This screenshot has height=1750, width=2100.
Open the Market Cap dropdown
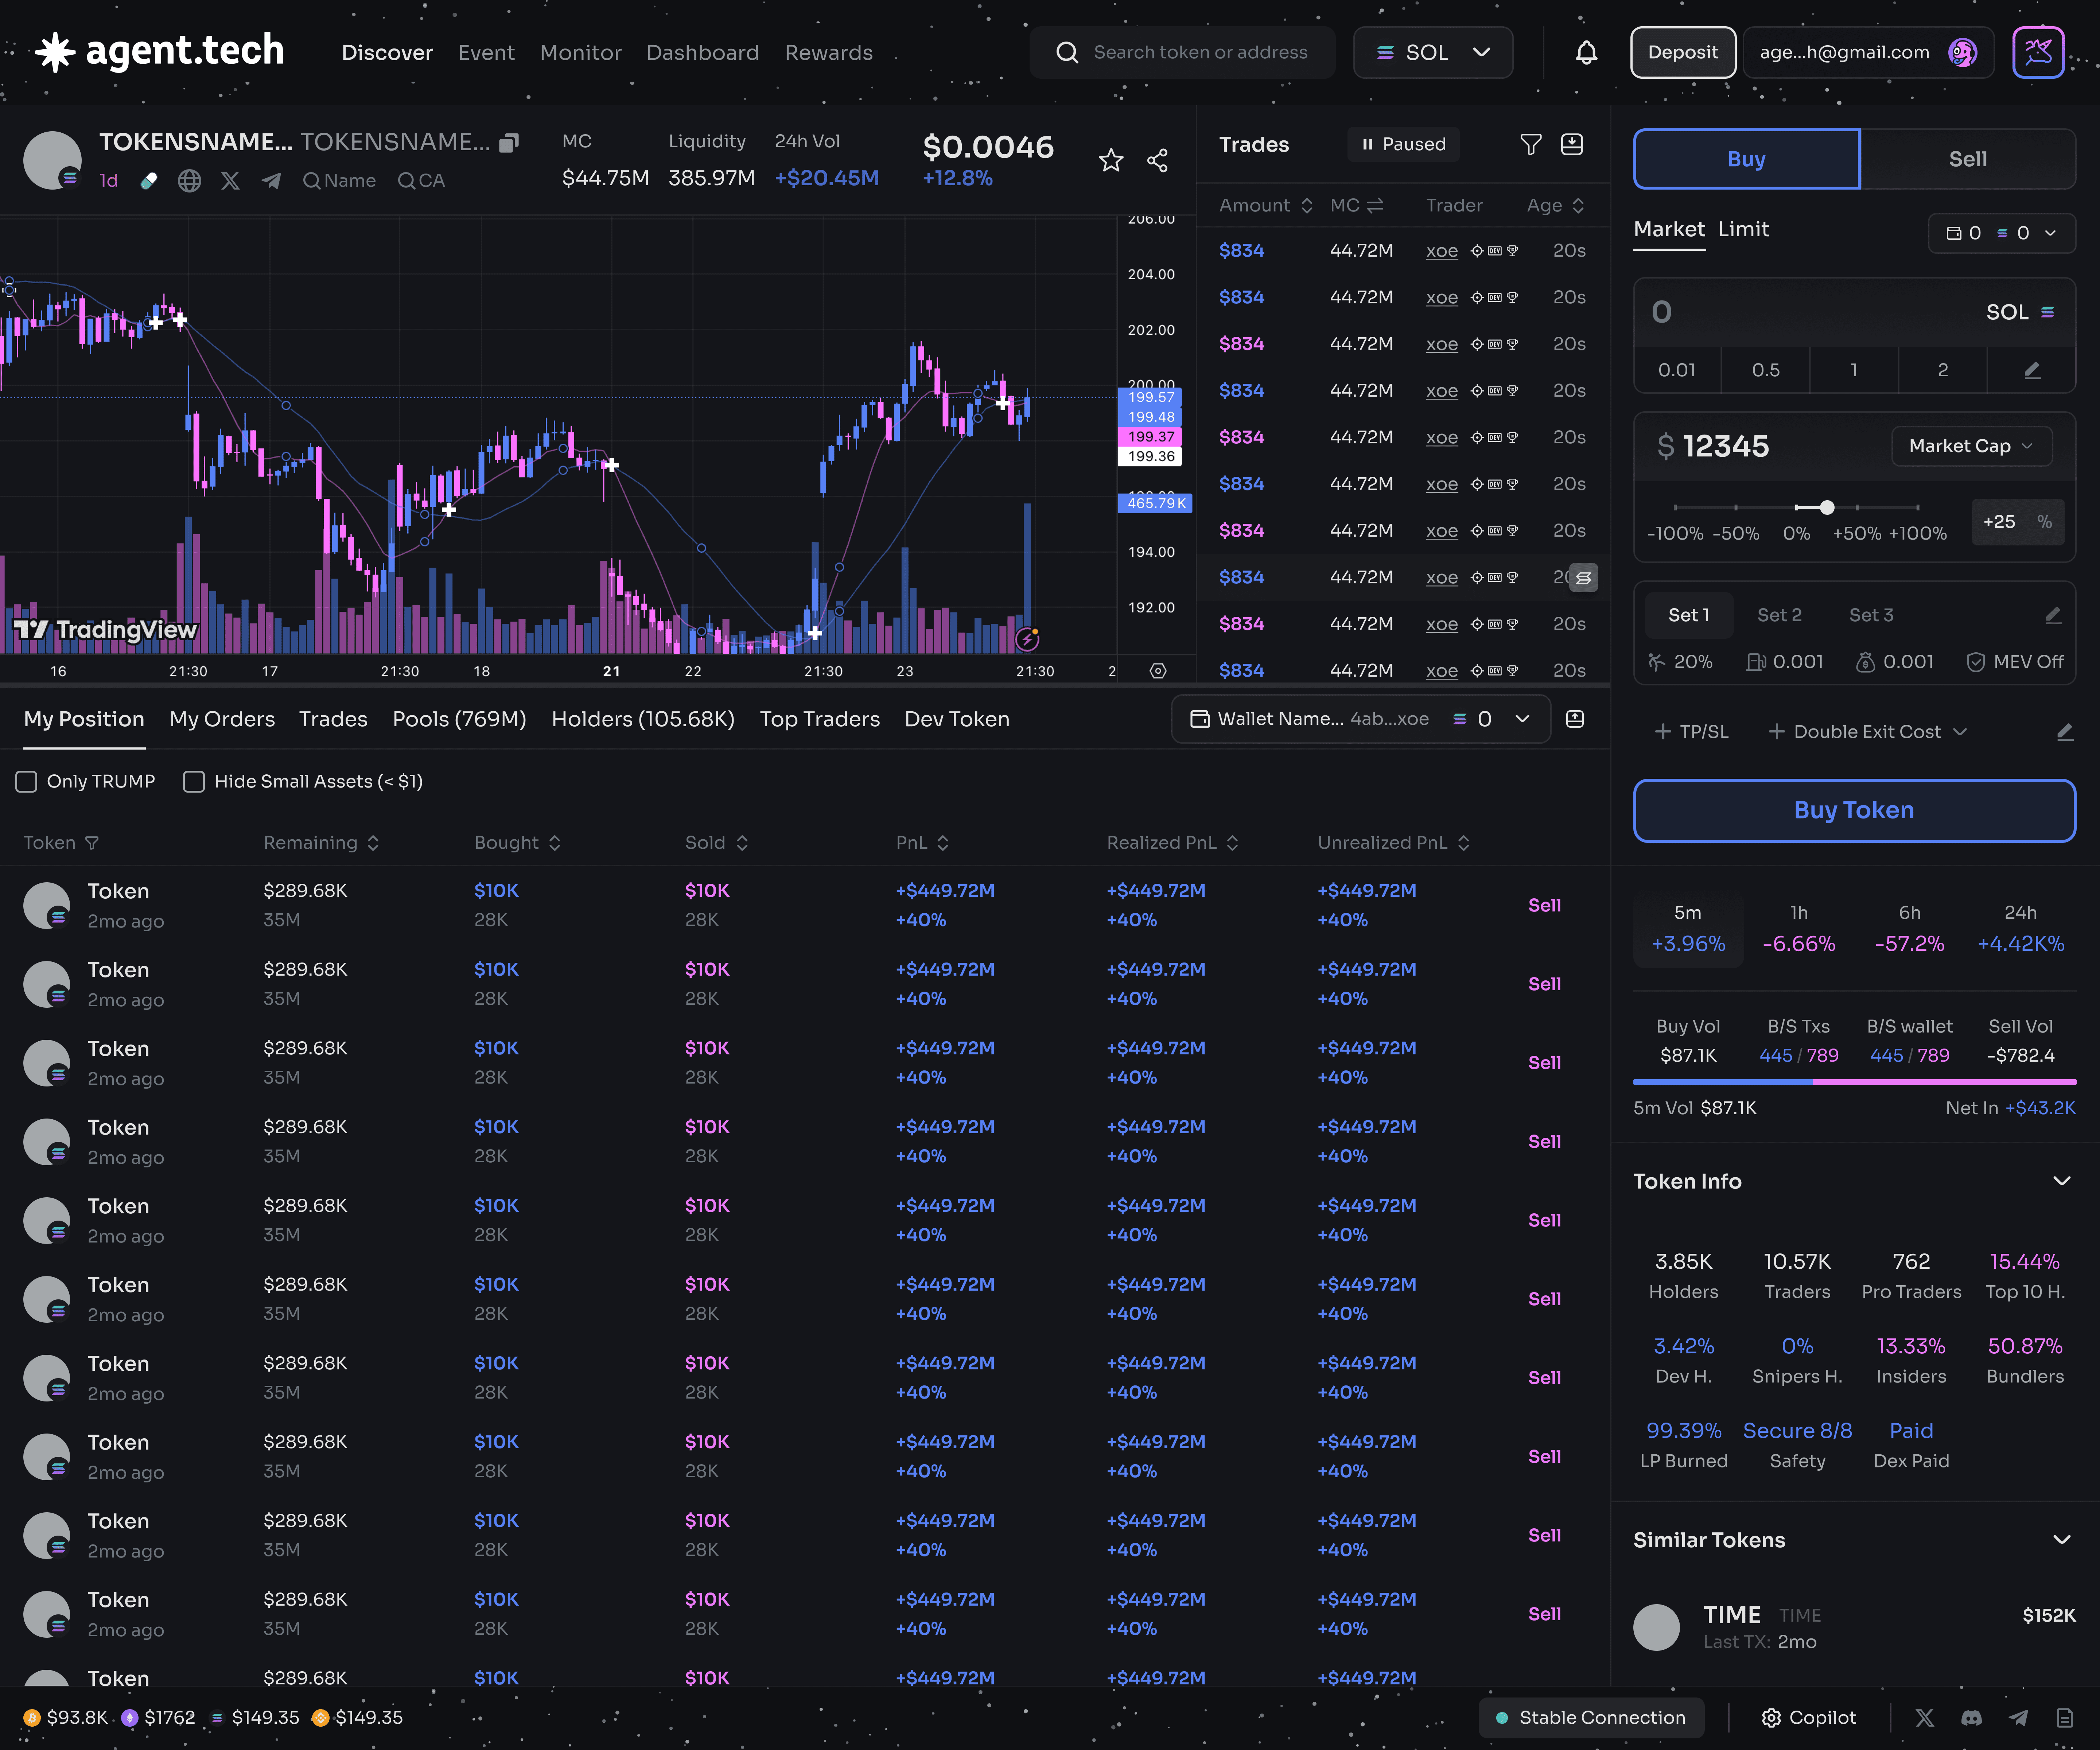click(1970, 446)
